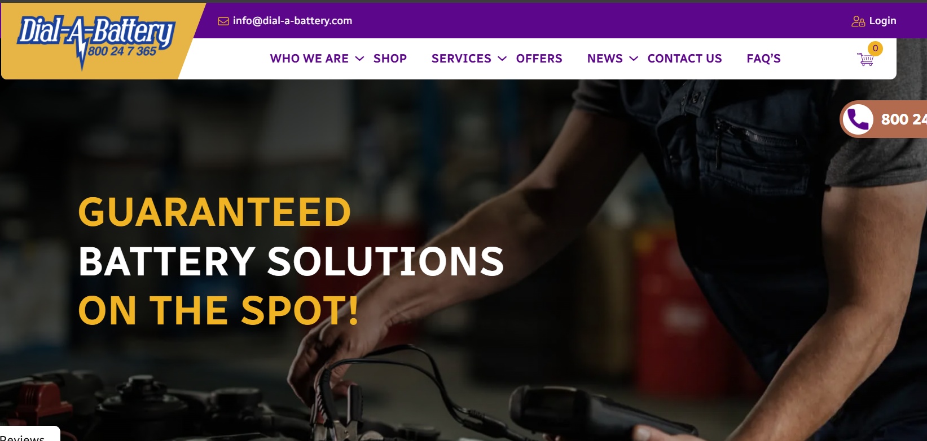
Task: Click the cart item count badge
Action: (875, 48)
